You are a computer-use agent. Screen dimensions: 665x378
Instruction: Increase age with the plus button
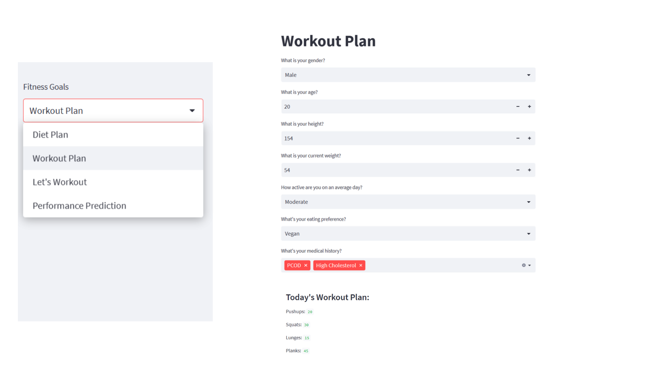[x=529, y=106]
